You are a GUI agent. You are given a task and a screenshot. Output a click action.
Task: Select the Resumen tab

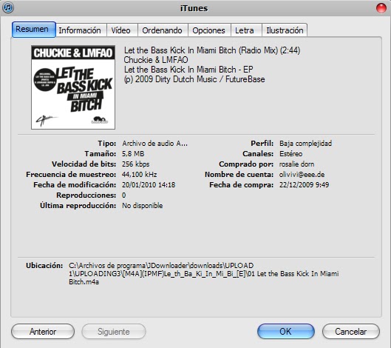click(34, 30)
